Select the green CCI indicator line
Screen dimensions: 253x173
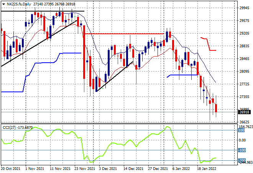[x=108, y=145]
